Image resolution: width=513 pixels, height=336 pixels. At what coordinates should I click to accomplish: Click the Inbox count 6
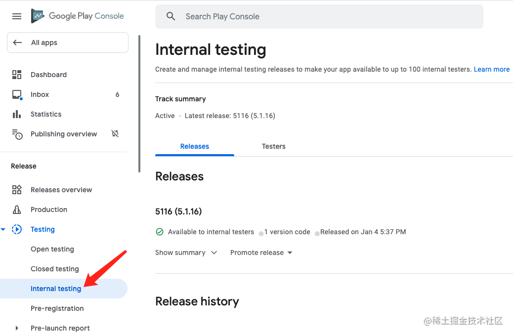click(x=118, y=94)
